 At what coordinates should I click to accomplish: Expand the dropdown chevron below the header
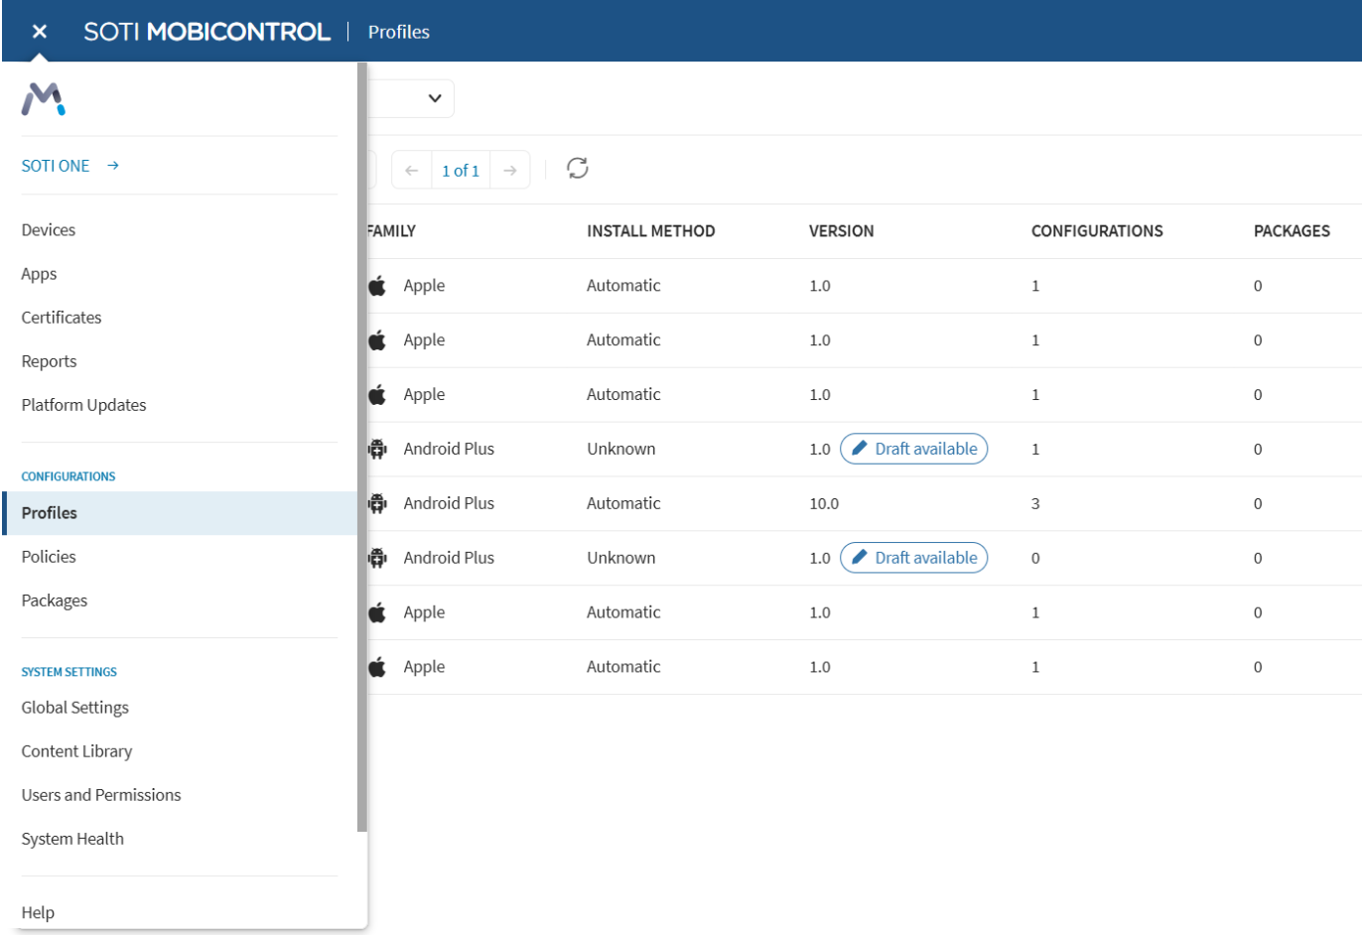click(x=435, y=98)
